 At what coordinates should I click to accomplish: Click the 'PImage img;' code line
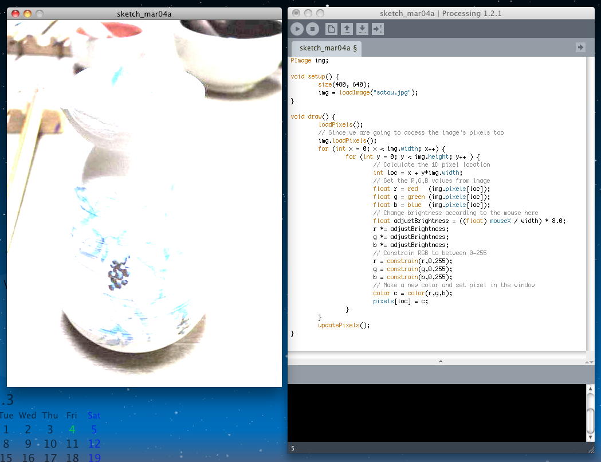click(309, 61)
